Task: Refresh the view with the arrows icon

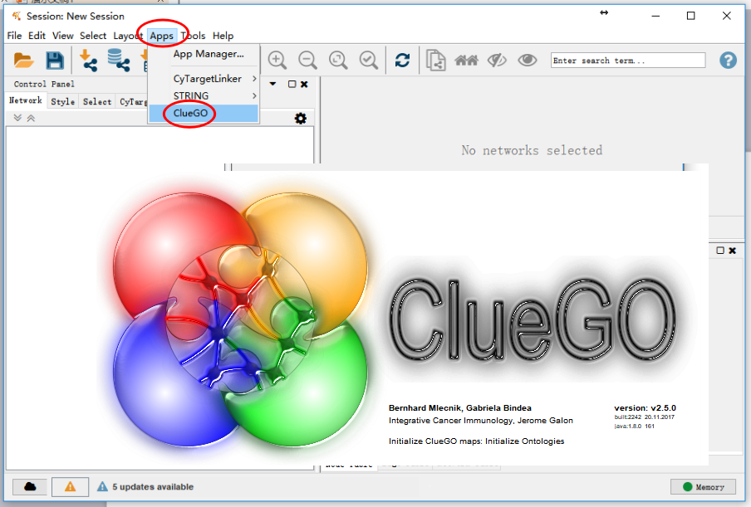Action: (402, 61)
